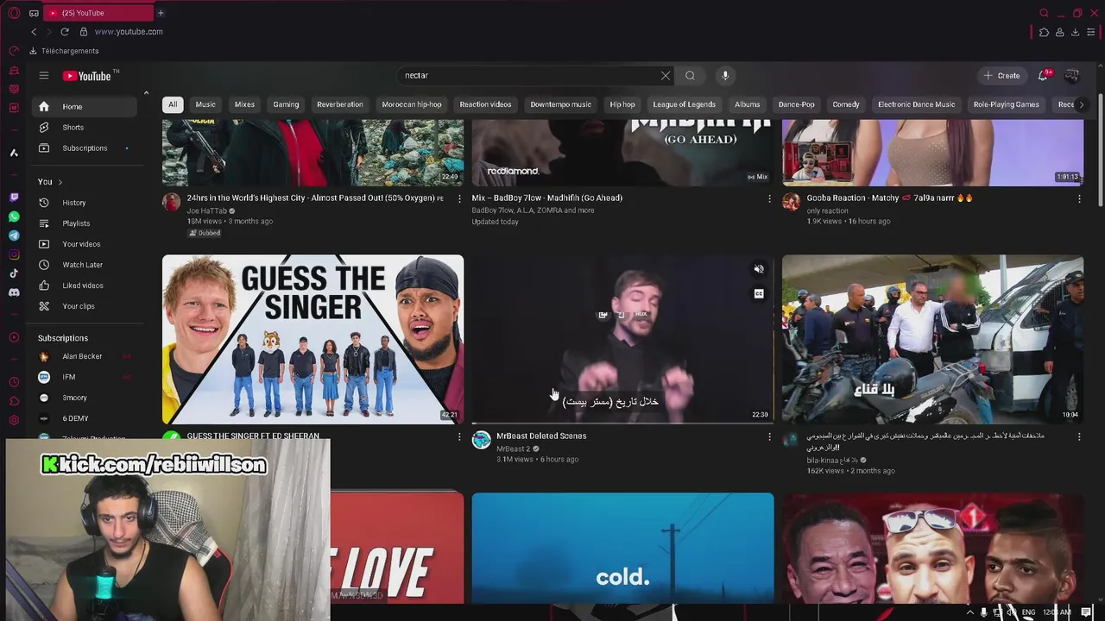1105x621 pixels.
Task: Select the Comedy filter chip
Action: (x=846, y=104)
